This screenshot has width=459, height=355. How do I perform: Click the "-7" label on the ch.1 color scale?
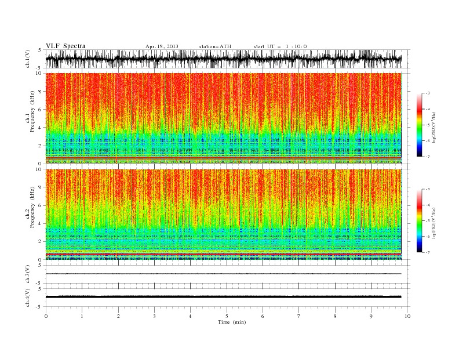[x=428, y=157]
